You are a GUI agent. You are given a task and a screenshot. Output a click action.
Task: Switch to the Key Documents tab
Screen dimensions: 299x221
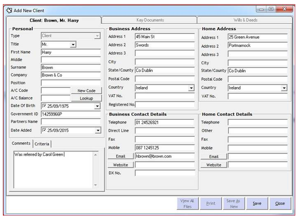pos(150,20)
